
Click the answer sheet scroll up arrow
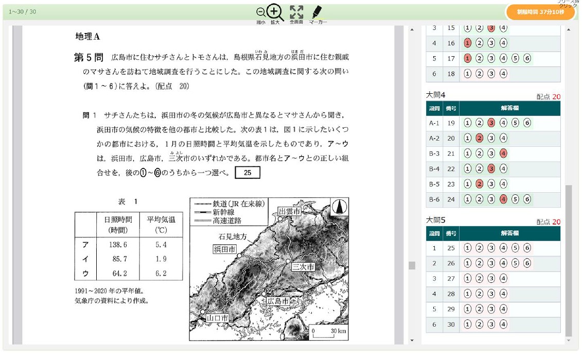pos(569,30)
